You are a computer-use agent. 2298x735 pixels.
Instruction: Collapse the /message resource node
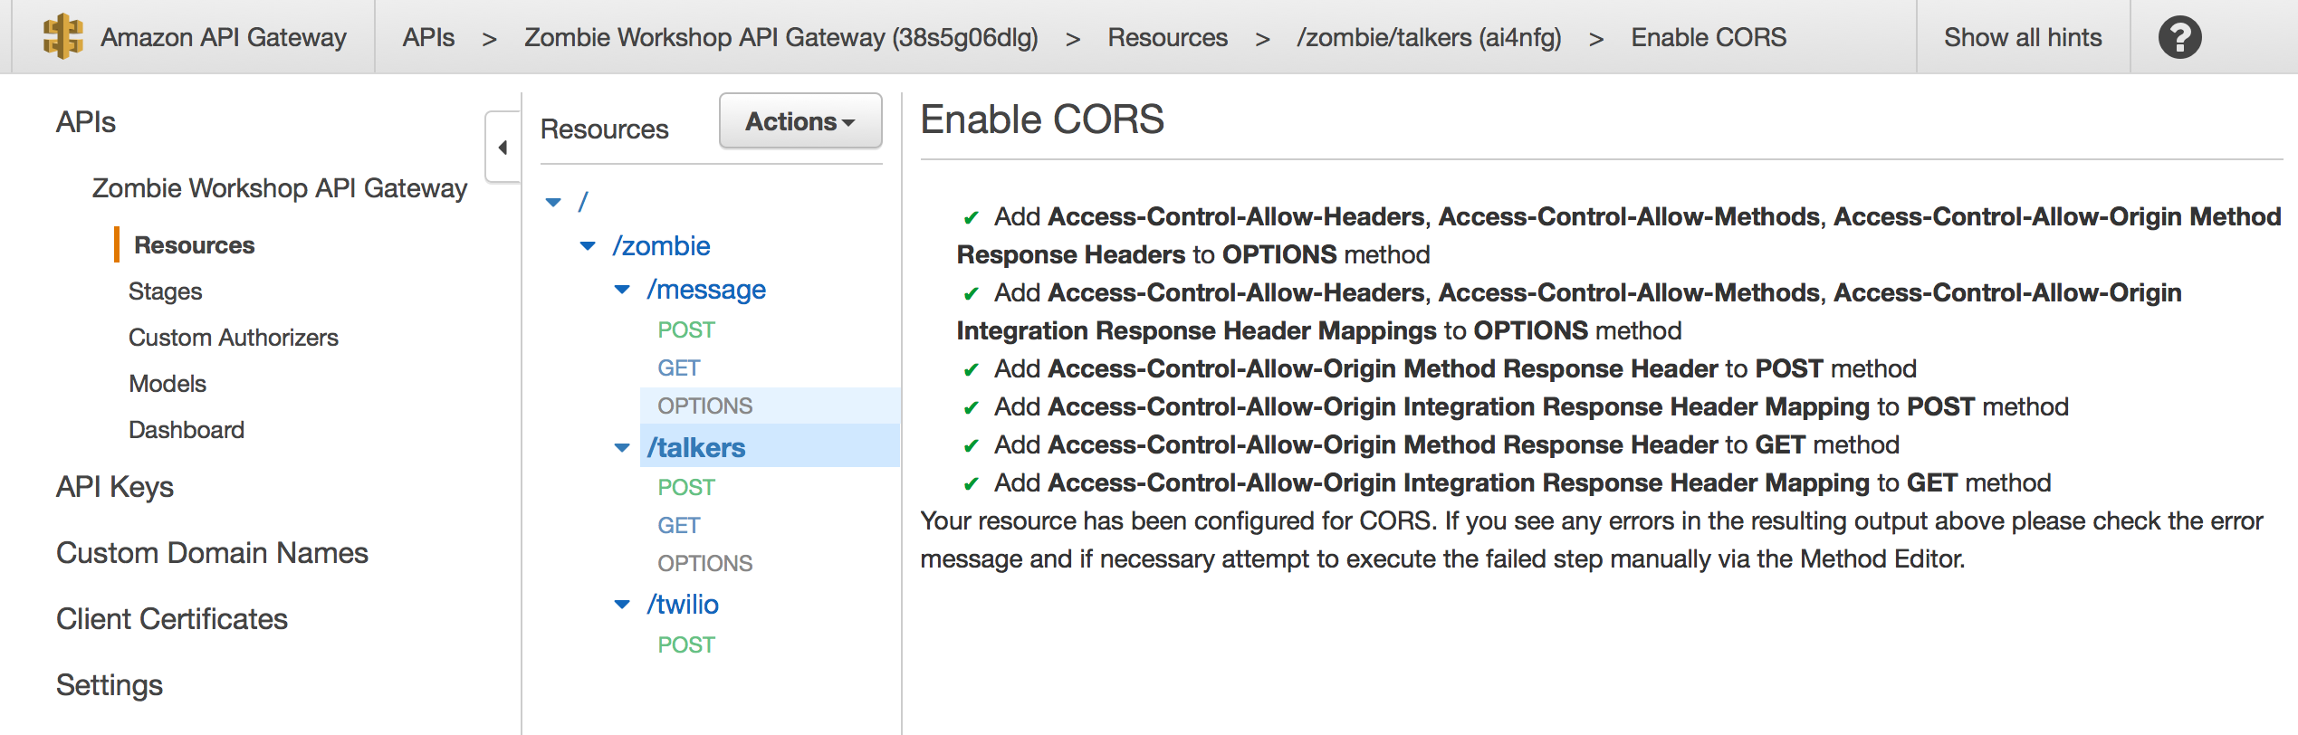622,290
